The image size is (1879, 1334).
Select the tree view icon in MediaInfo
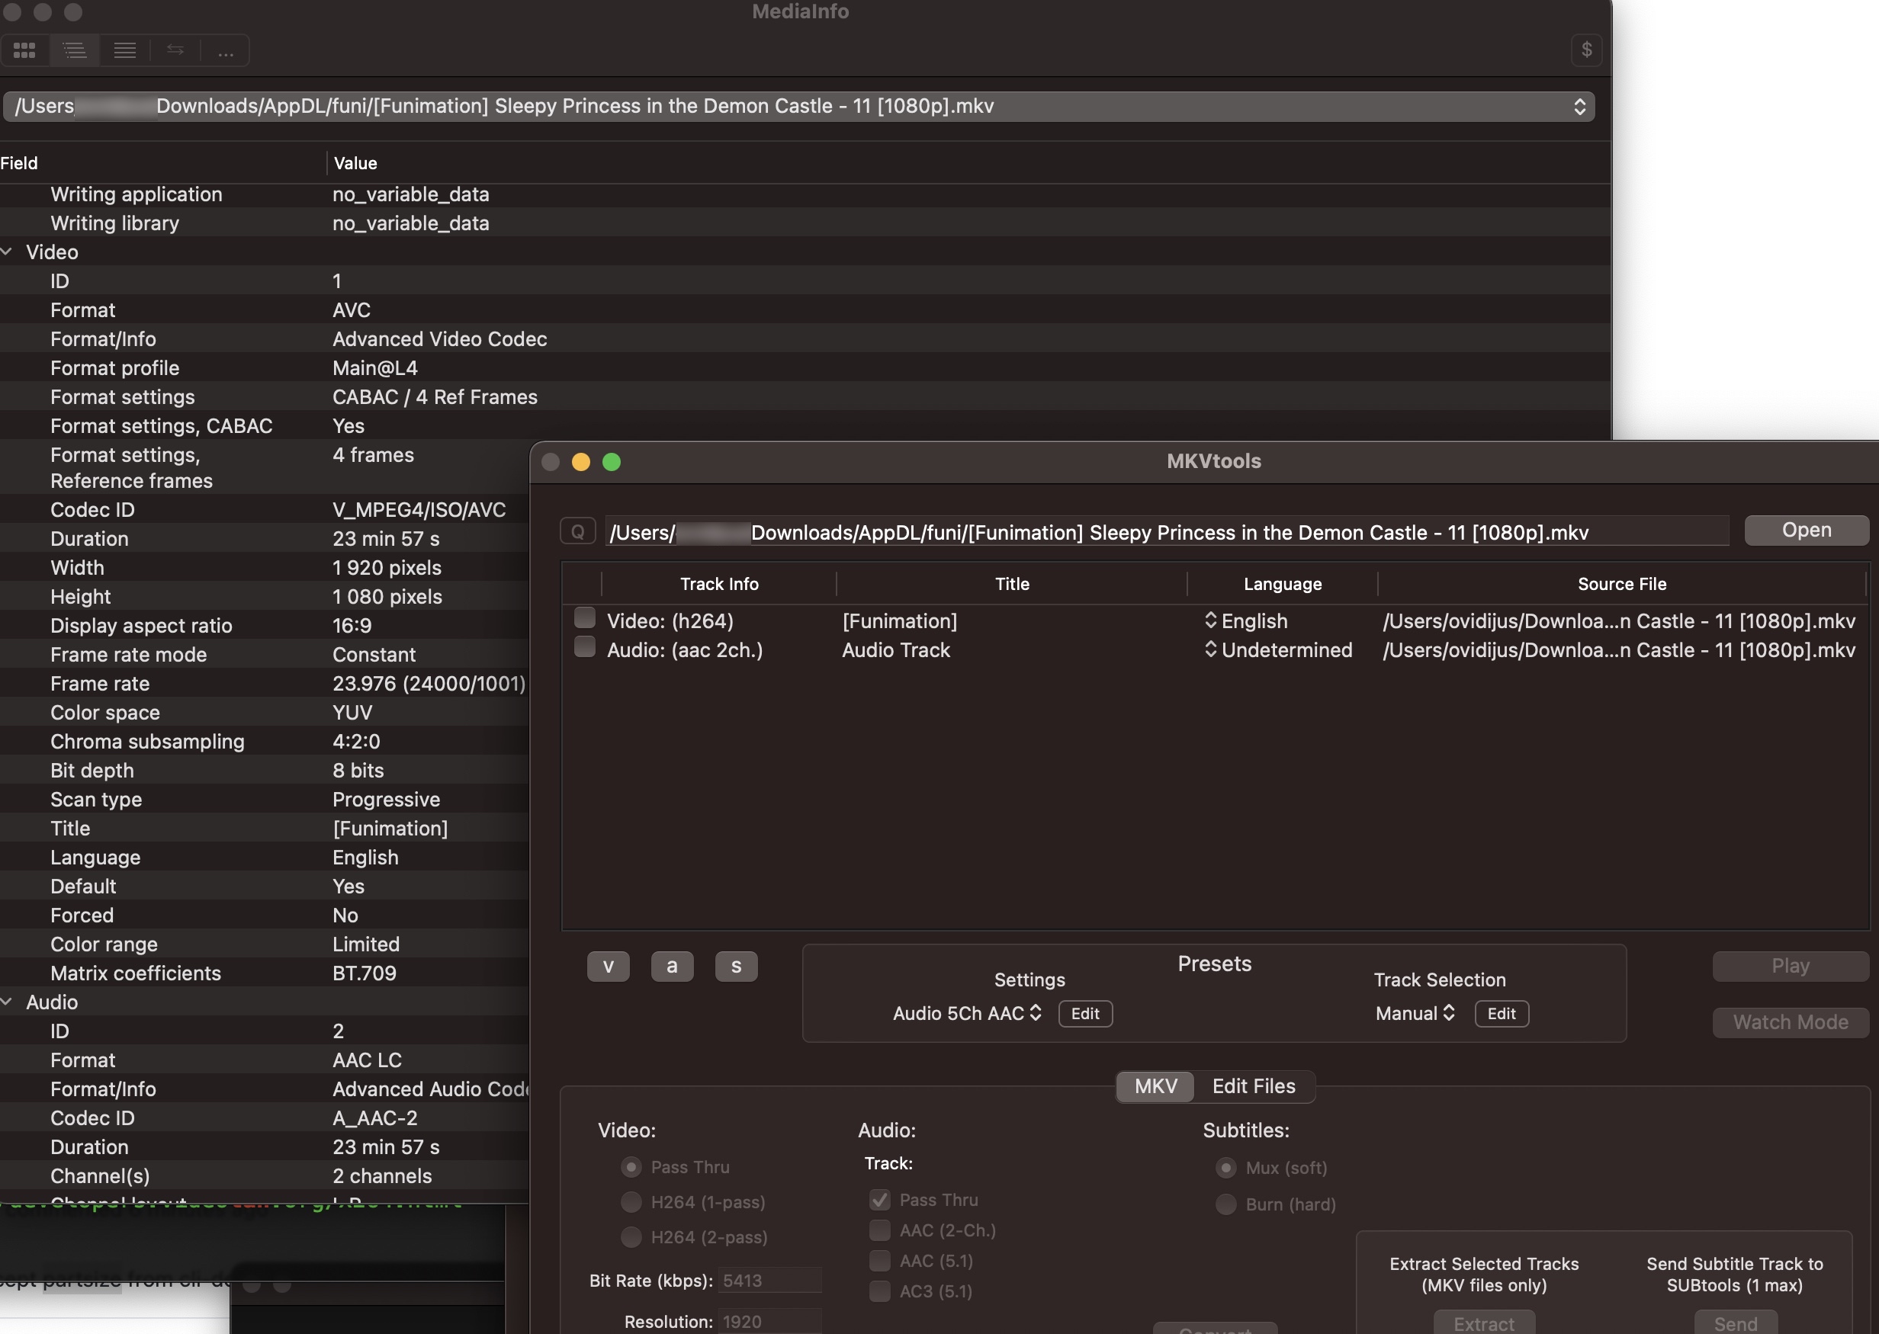point(75,50)
